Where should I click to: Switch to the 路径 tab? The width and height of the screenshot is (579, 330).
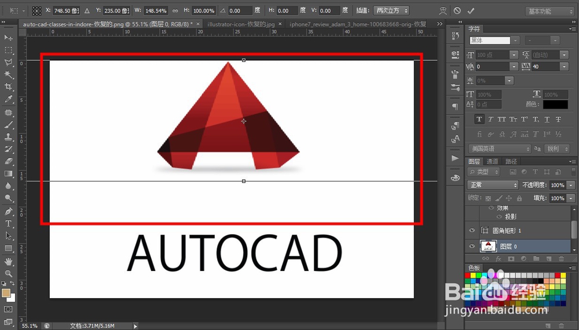pyautogui.click(x=511, y=161)
